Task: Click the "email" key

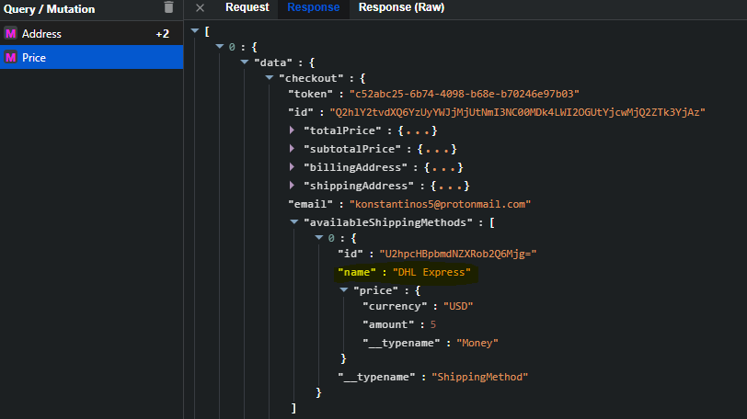Action: click(x=310, y=204)
